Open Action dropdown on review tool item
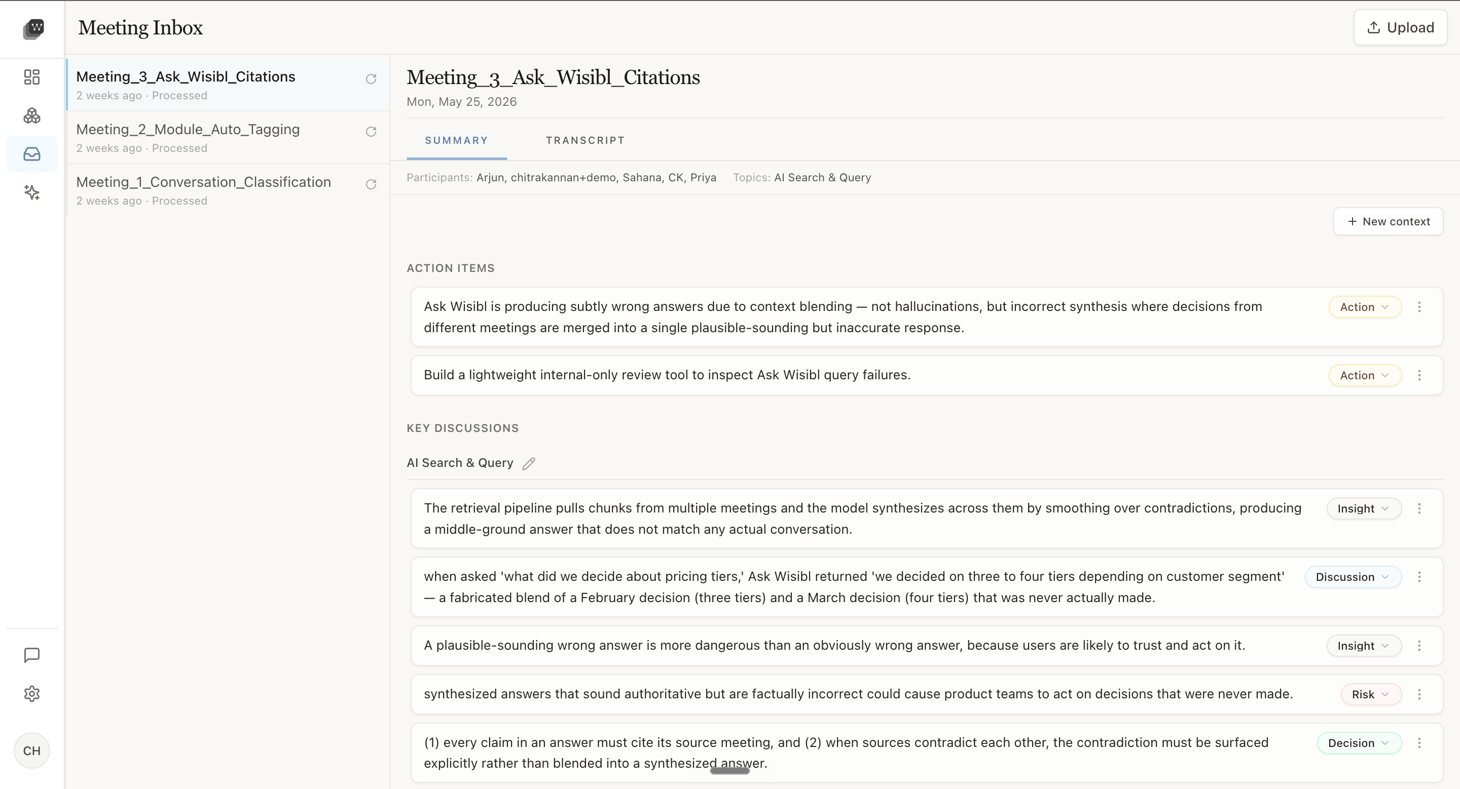This screenshot has height=789, width=1460. (x=1365, y=375)
